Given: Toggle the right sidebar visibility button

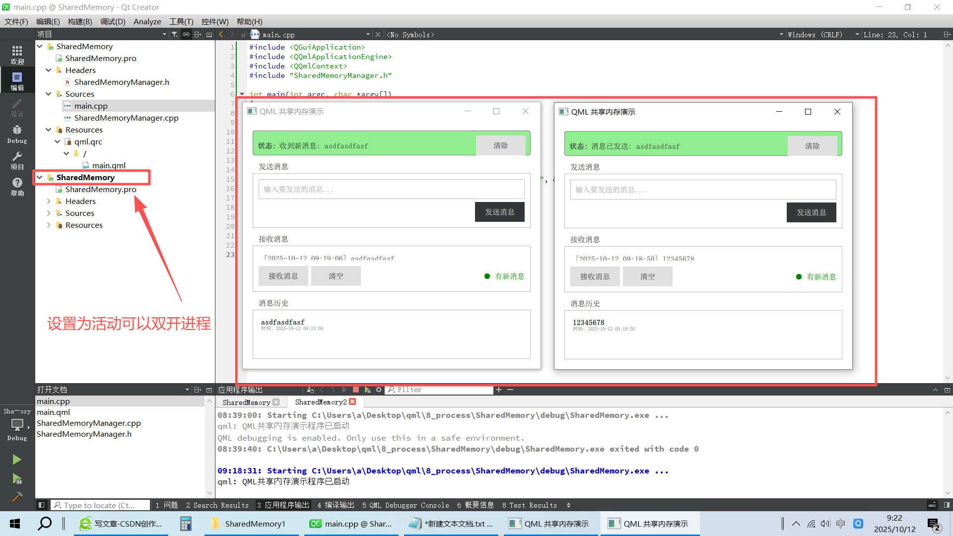Looking at the screenshot, I should [947, 505].
